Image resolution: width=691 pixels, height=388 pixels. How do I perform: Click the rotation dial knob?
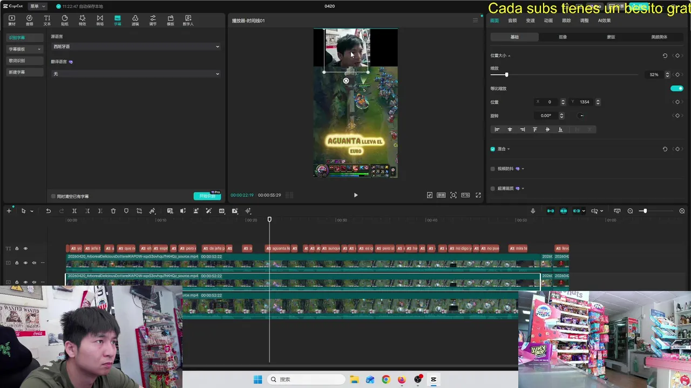pyautogui.click(x=581, y=116)
